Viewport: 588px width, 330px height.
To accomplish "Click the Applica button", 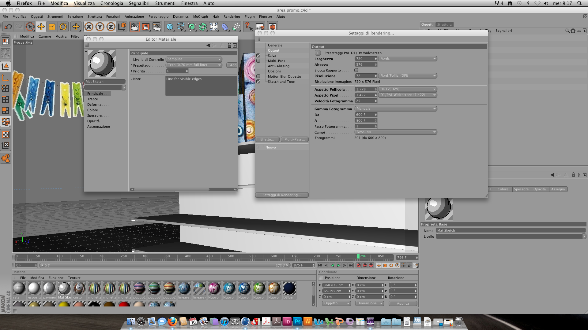I will (403, 303).
